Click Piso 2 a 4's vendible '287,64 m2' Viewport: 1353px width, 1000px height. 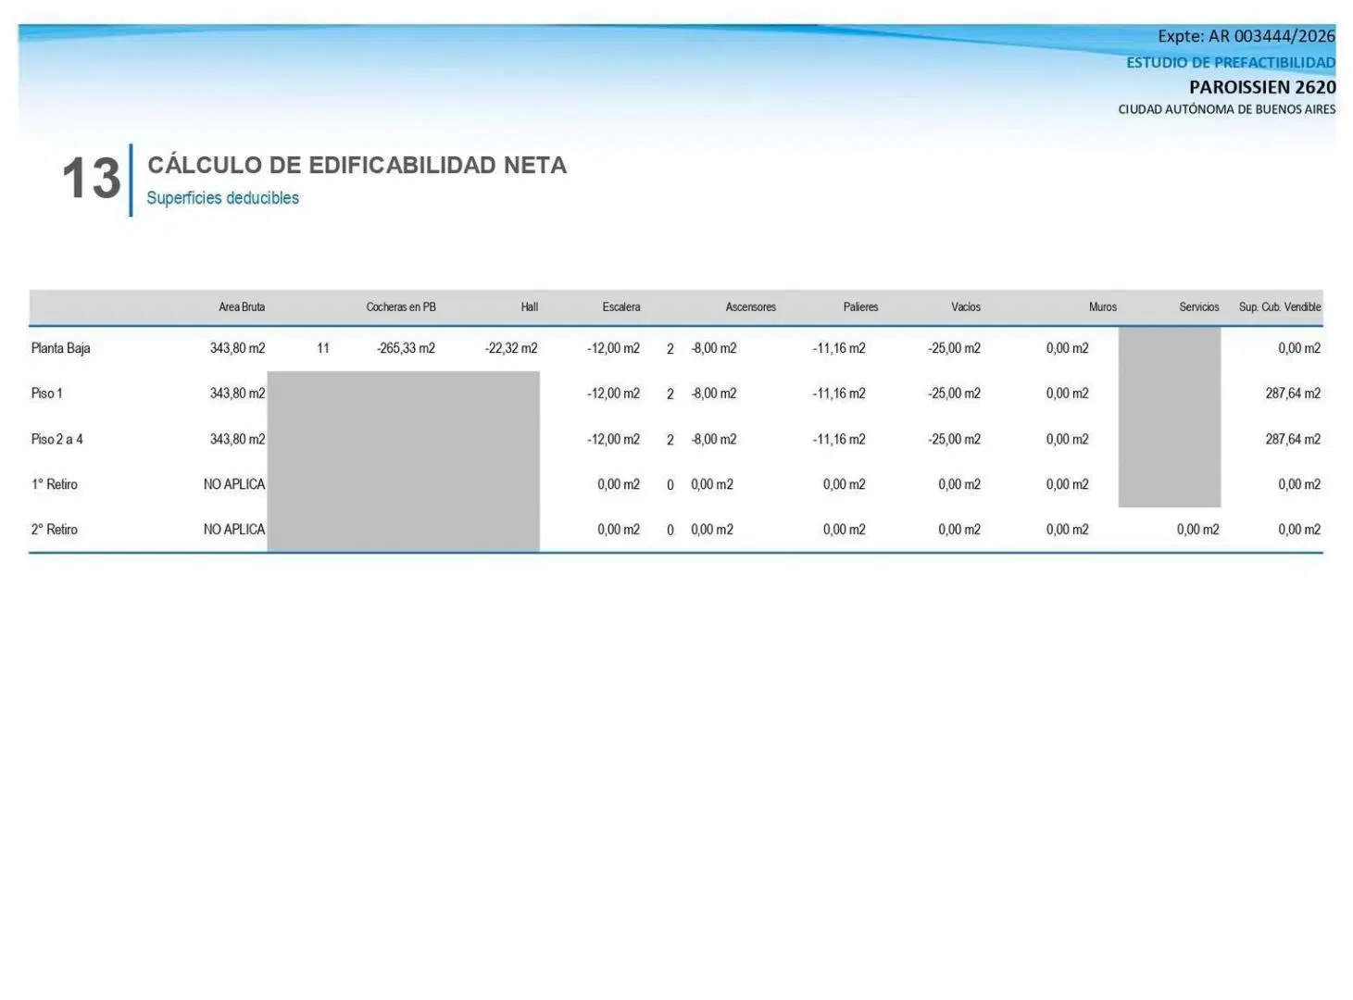[x=1294, y=440]
